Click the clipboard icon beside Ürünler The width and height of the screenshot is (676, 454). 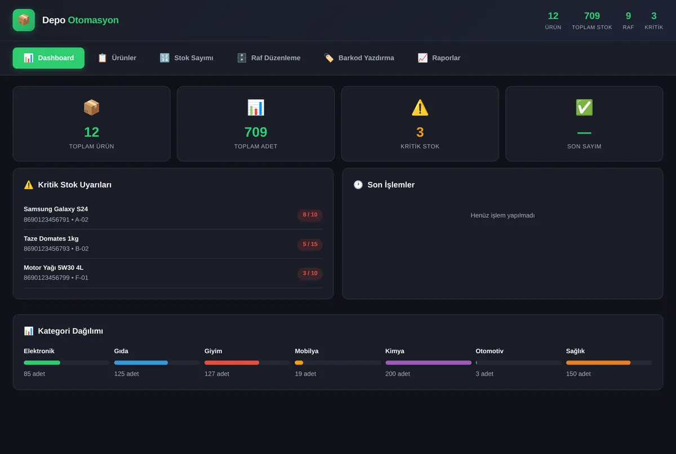(x=103, y=58)
